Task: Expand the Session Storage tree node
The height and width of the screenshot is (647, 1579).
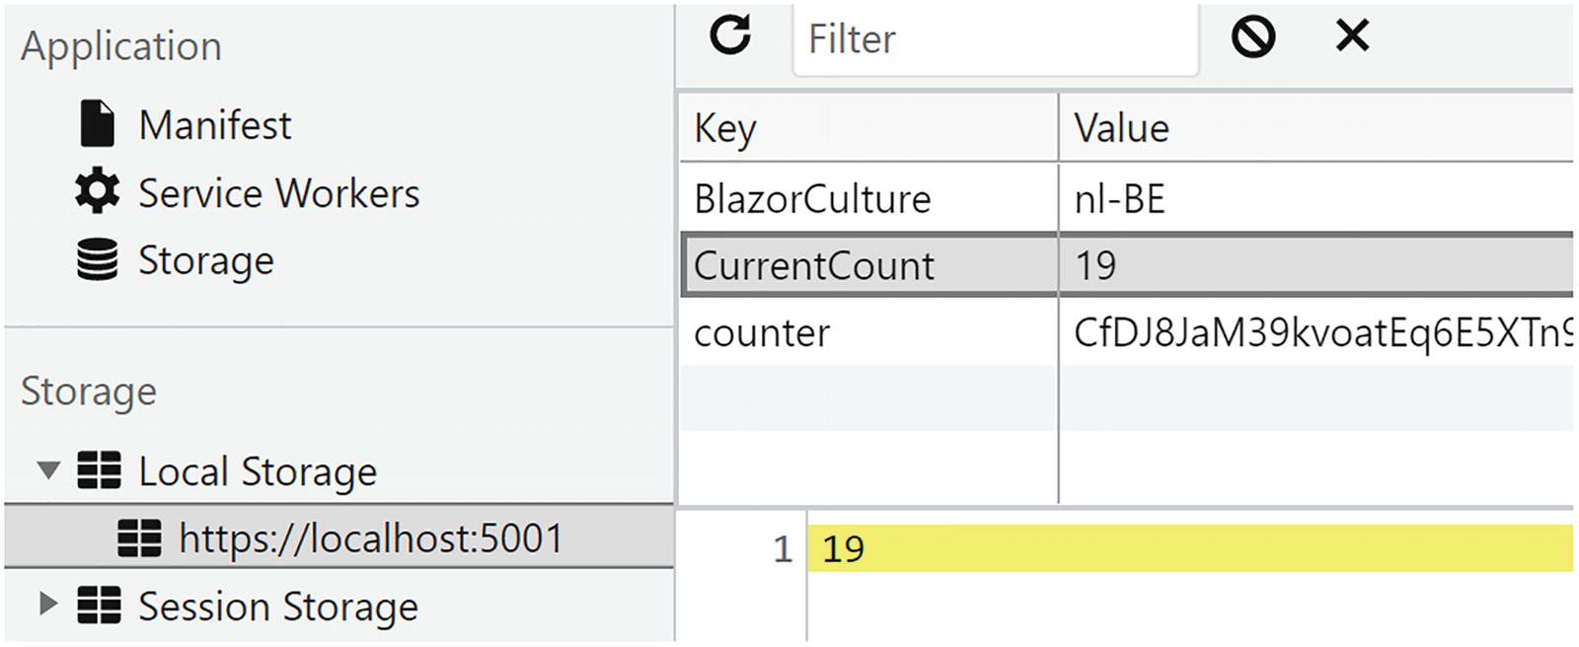Action: (x=47, y=604)
